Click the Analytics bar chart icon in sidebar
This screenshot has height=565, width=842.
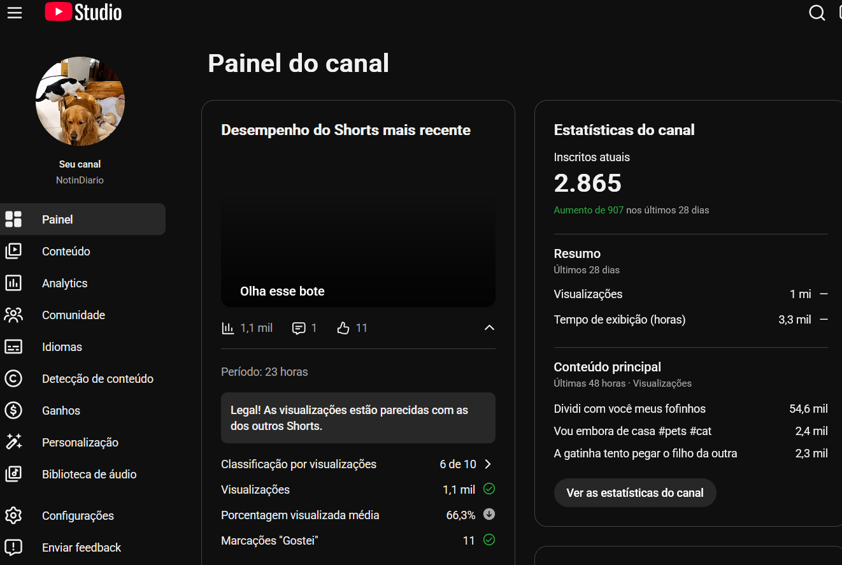pyautogui.click(x=13, y=283)
